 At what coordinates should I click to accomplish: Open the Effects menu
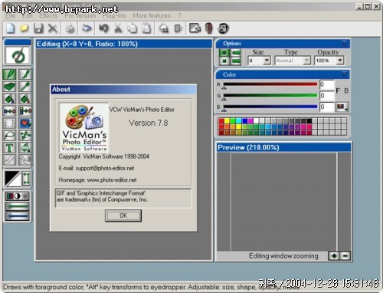pyautogui.click(x=48, y=16)
